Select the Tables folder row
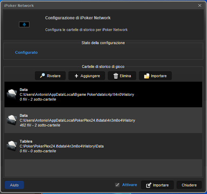Viewport: 207px width, 194px height. coord(103,146)
